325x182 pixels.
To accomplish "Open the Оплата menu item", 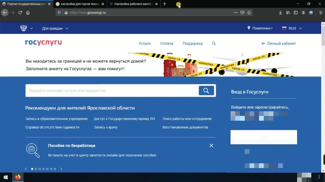I will (167, 43).
